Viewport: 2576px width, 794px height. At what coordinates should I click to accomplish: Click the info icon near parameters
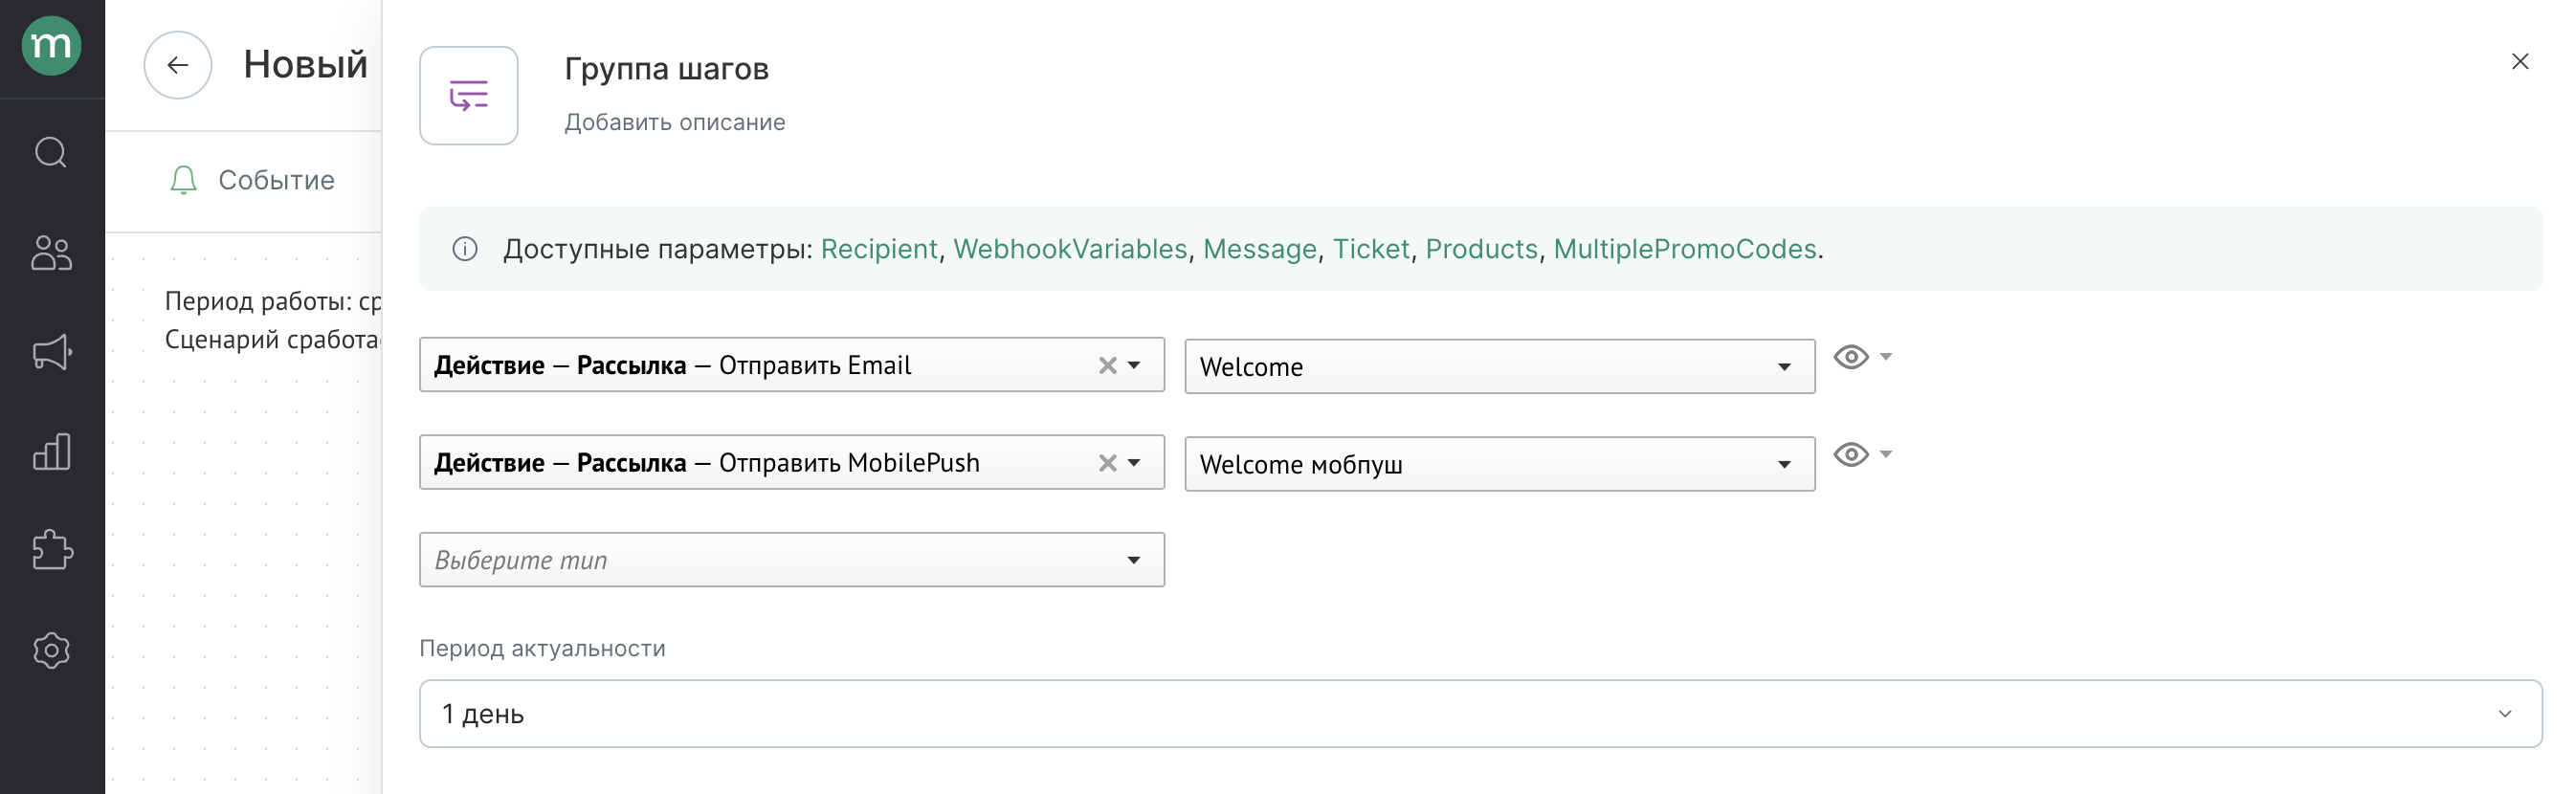pos(465,249)
